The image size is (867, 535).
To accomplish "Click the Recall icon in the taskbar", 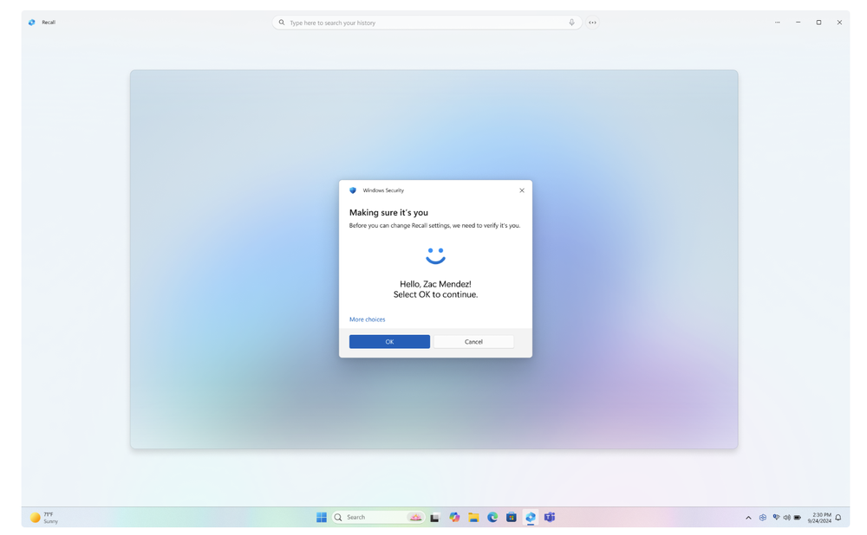I will coord(531,518).
